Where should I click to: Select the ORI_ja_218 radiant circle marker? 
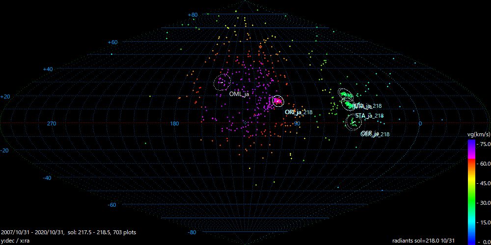[x=277, y=101]
